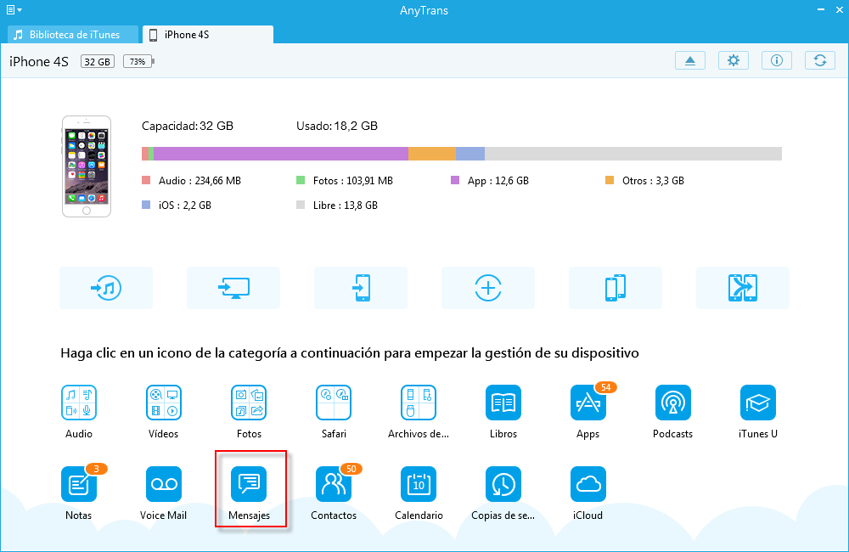Click the "App : 12,6 GB" legend text

click(x=498, y=181)
